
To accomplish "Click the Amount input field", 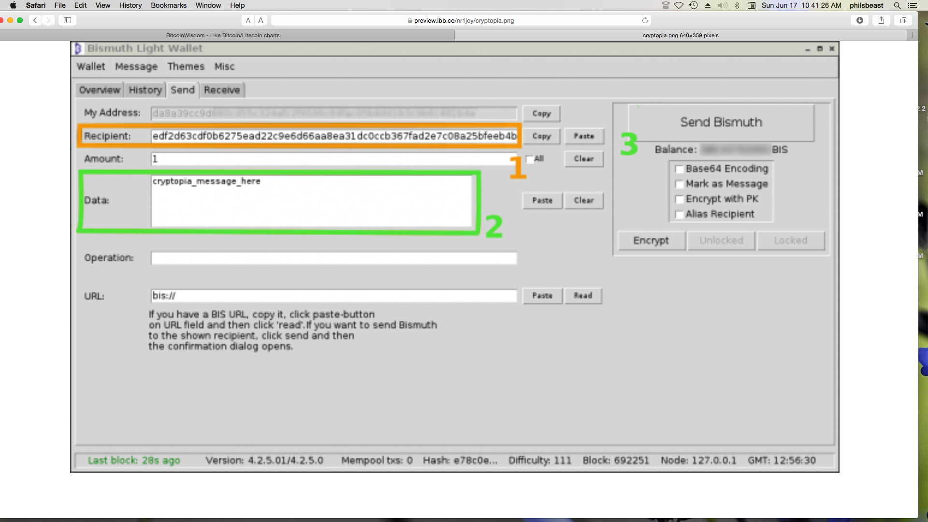I will (334, 159).
